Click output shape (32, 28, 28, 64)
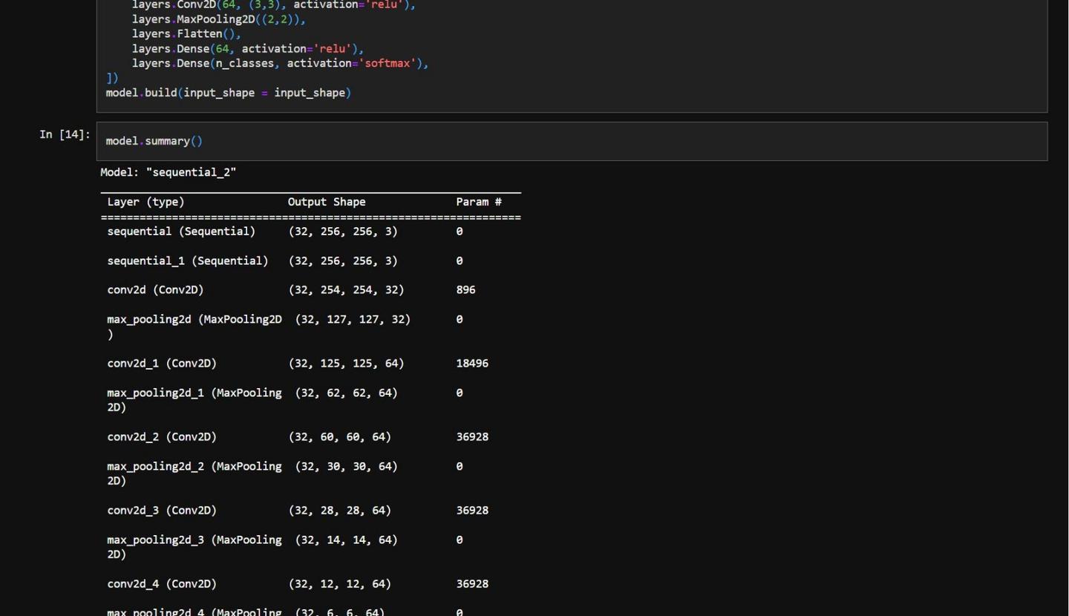The image size is (1069, 616). pos(339,511)
